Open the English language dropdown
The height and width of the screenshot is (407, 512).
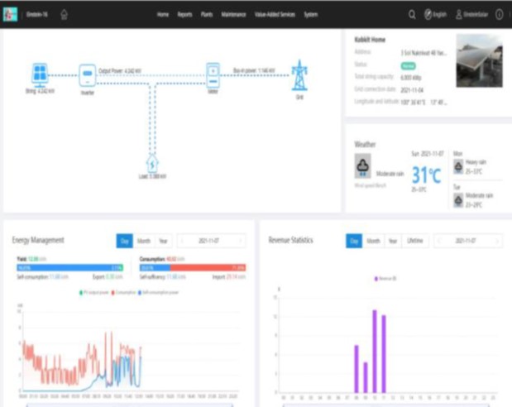tap(436, 14)
